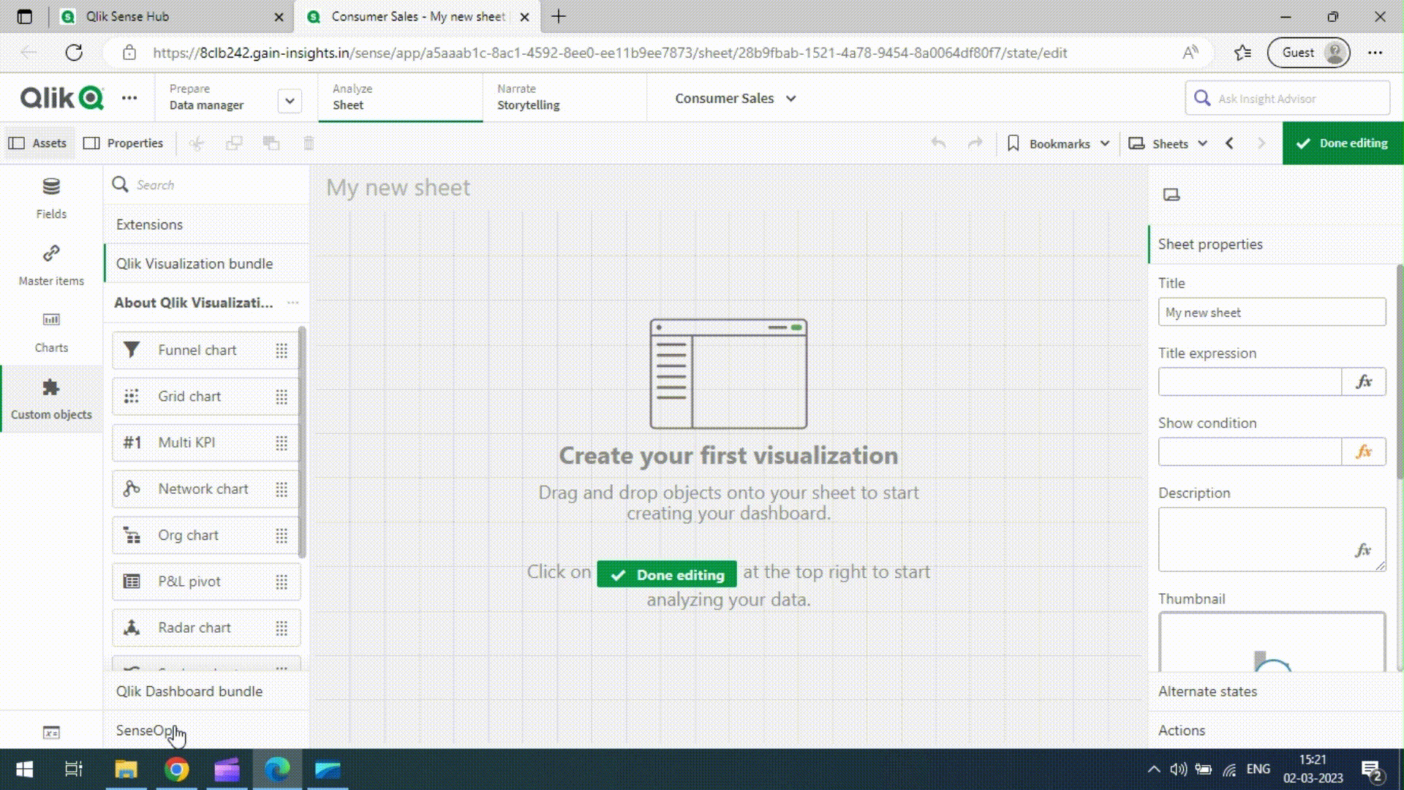Expand the Extensions section
Image resolution: width=1404 pixels, height=790 pixels.
click(x=206, y=225)
